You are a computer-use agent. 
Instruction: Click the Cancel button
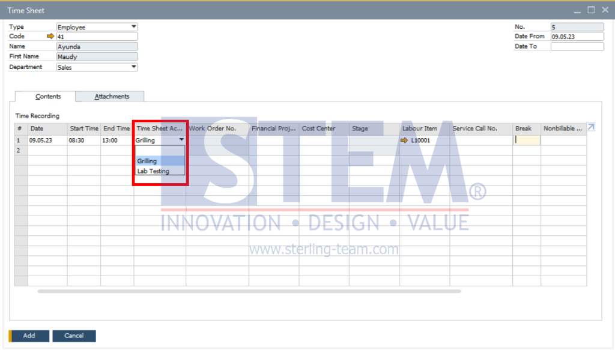pyautogui.click(x=73, y=336)
